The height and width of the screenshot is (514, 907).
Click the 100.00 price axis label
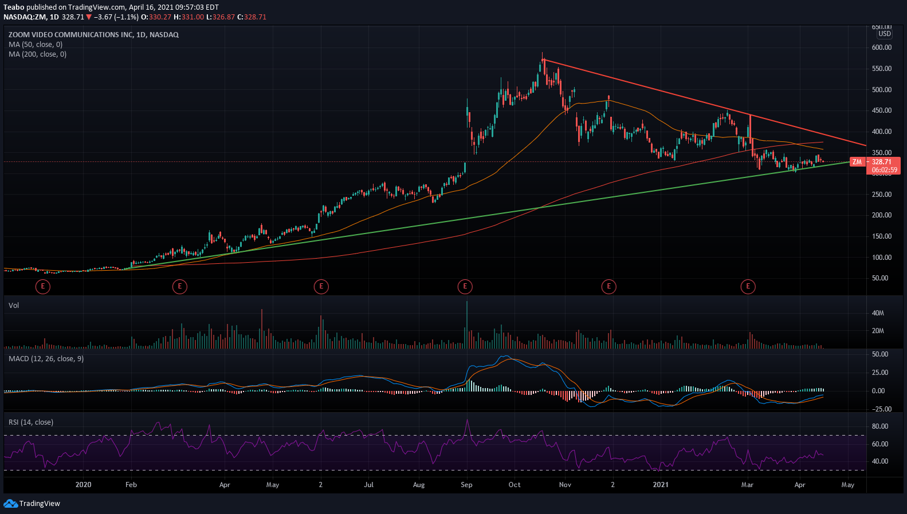[x=882, y=258]
